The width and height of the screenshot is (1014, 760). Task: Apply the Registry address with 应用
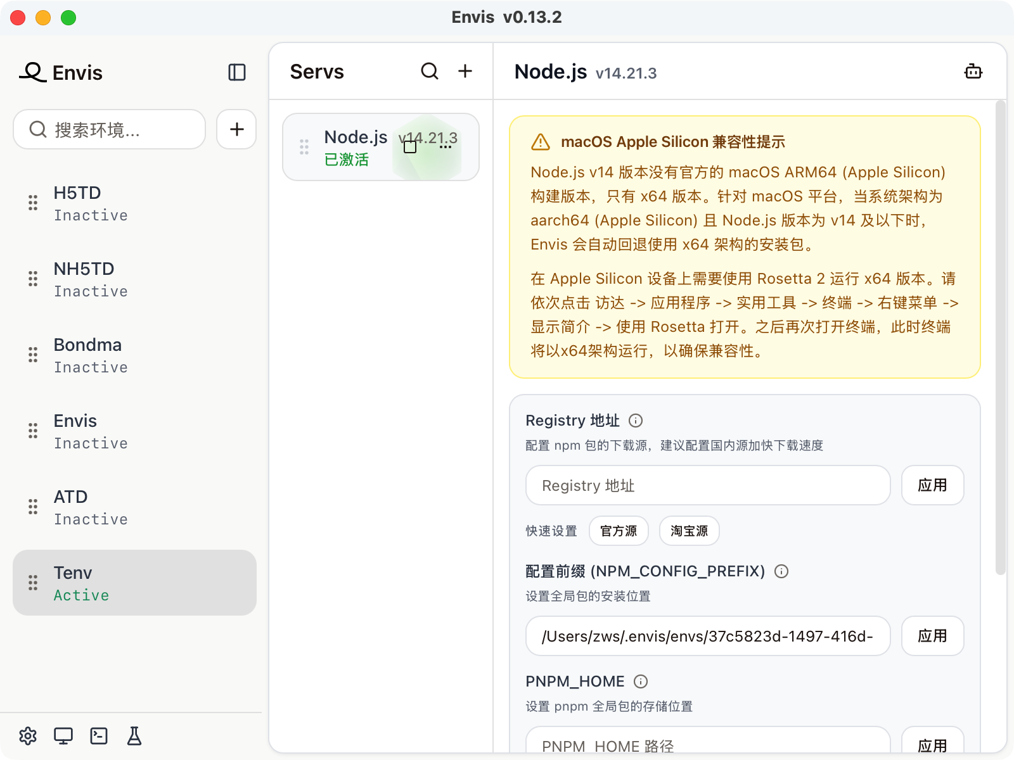coord(933,485)
